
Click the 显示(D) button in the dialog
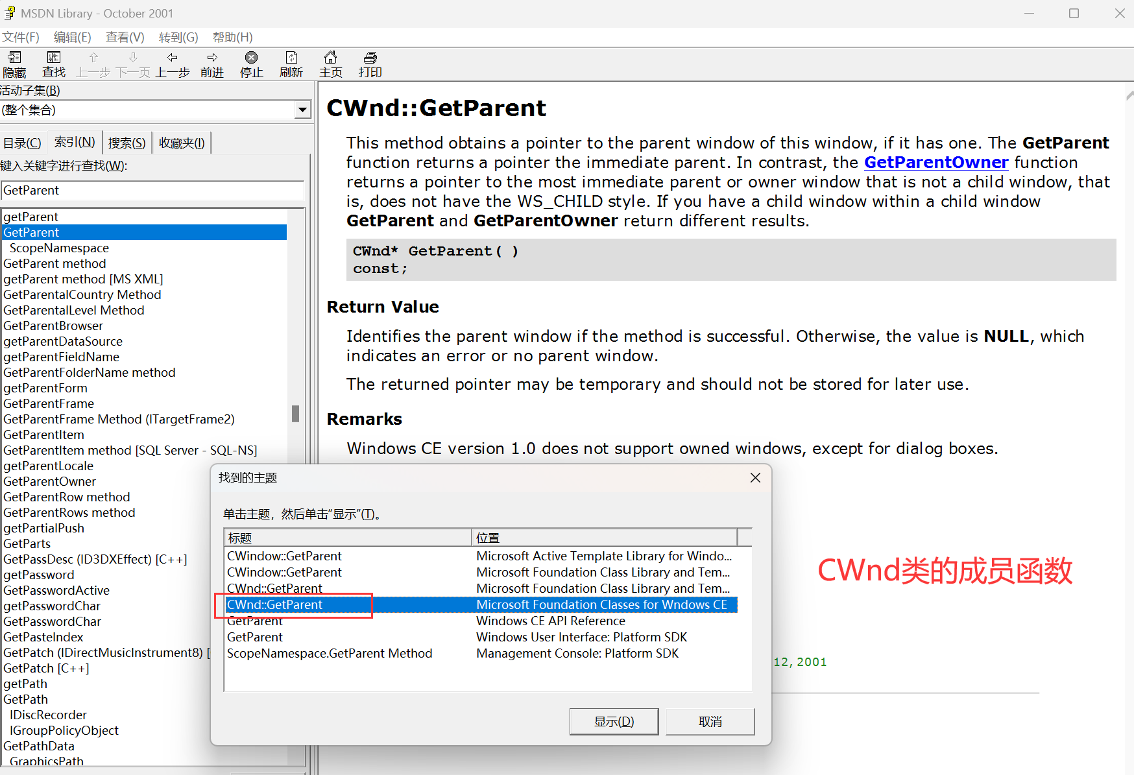pyautogui.click(x=614, y=722)
